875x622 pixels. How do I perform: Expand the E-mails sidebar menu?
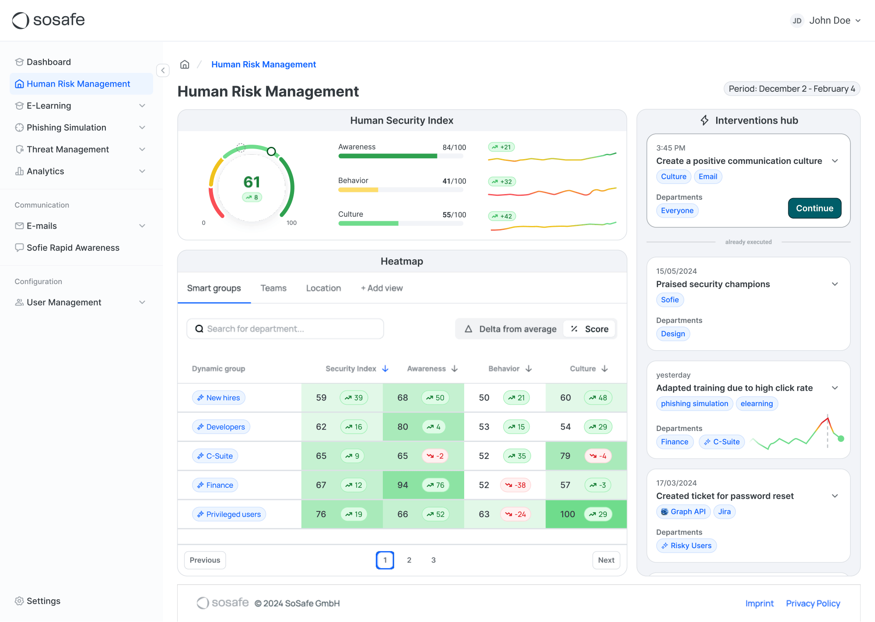tap(142, 226)
